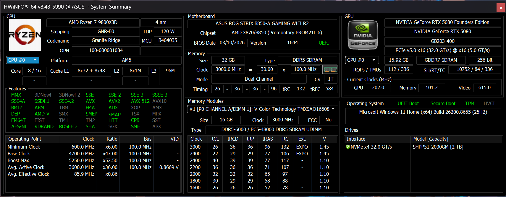Click the OPN 100-000001084 field
Image resolution: width=506 pixels, height=197 pixels.
[x=106, y=51]
